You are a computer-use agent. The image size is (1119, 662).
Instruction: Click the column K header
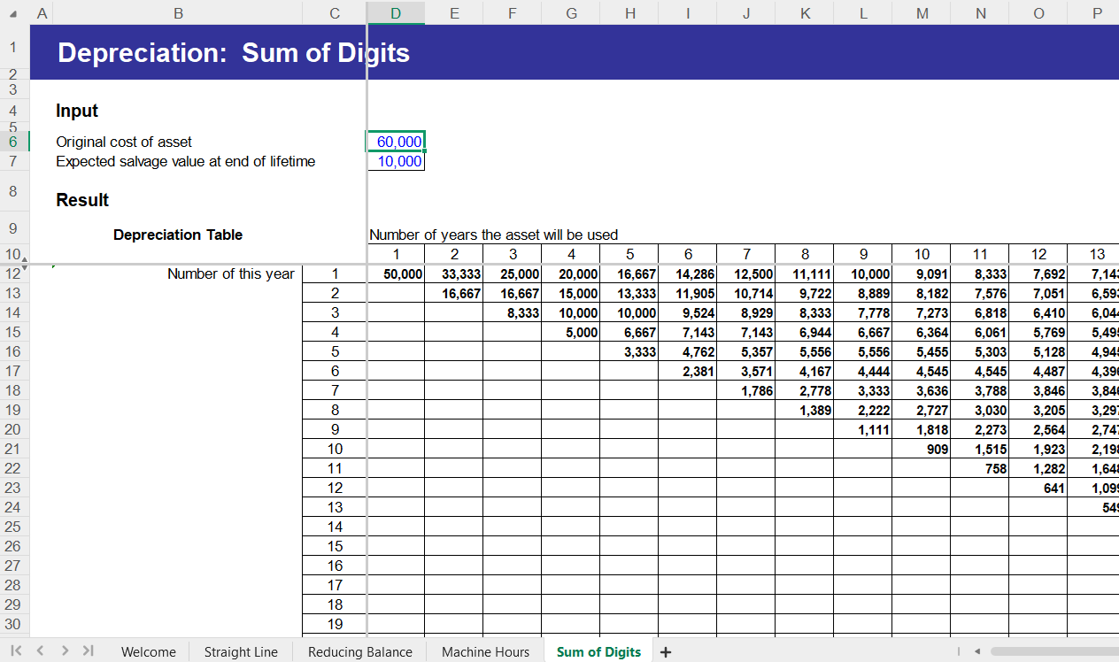(x=804, y=14)
